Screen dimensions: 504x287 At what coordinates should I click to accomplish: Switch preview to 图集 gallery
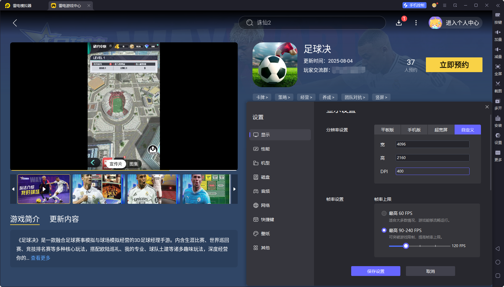click(x=134, y=164)
